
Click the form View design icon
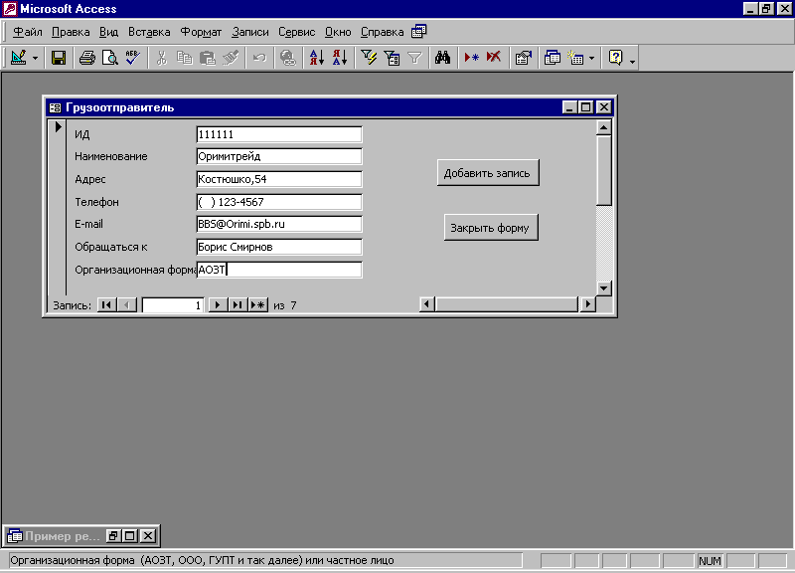coord(18,58)
